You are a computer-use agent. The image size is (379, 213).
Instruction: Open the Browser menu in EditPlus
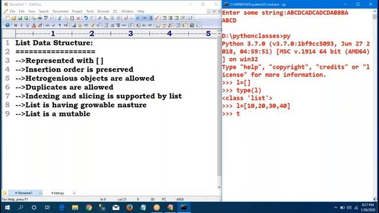click(x=103, y=11)
